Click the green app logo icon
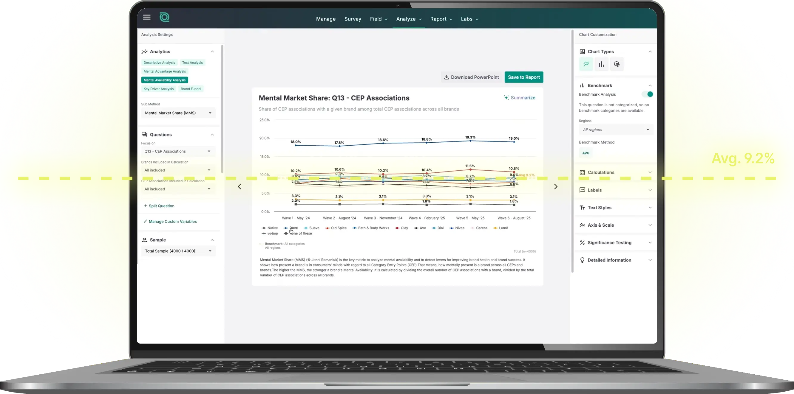794x394 pixels. (x=164, y=17)
